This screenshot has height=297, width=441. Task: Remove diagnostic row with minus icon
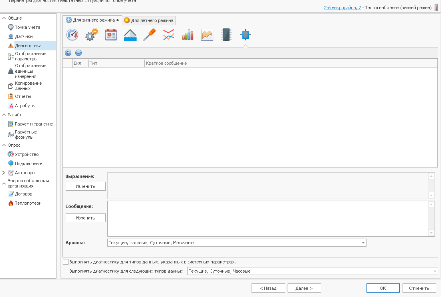[79, 53]
